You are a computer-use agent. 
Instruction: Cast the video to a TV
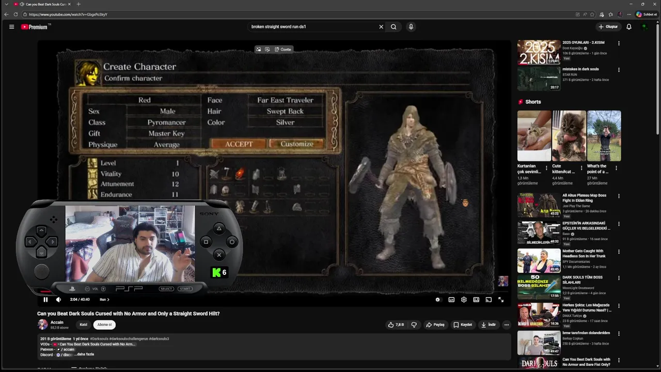click(489, 300)
